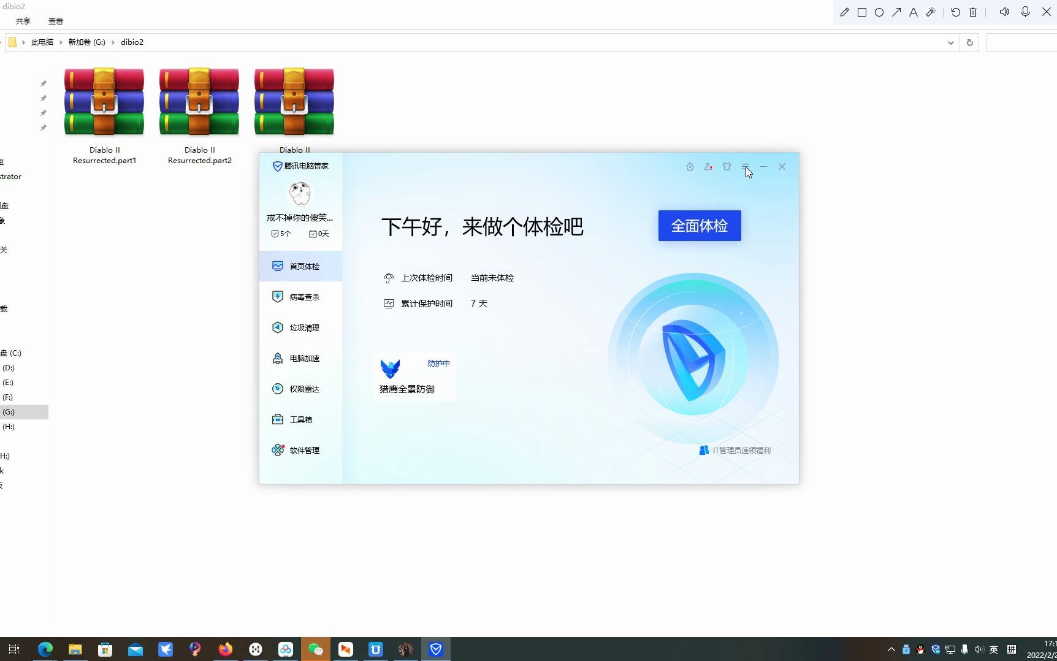The width and height of the screenshot is (1057, 661).
Task: Click dibio2 in the address breadcrumb
Action: (x=132, y=42)
